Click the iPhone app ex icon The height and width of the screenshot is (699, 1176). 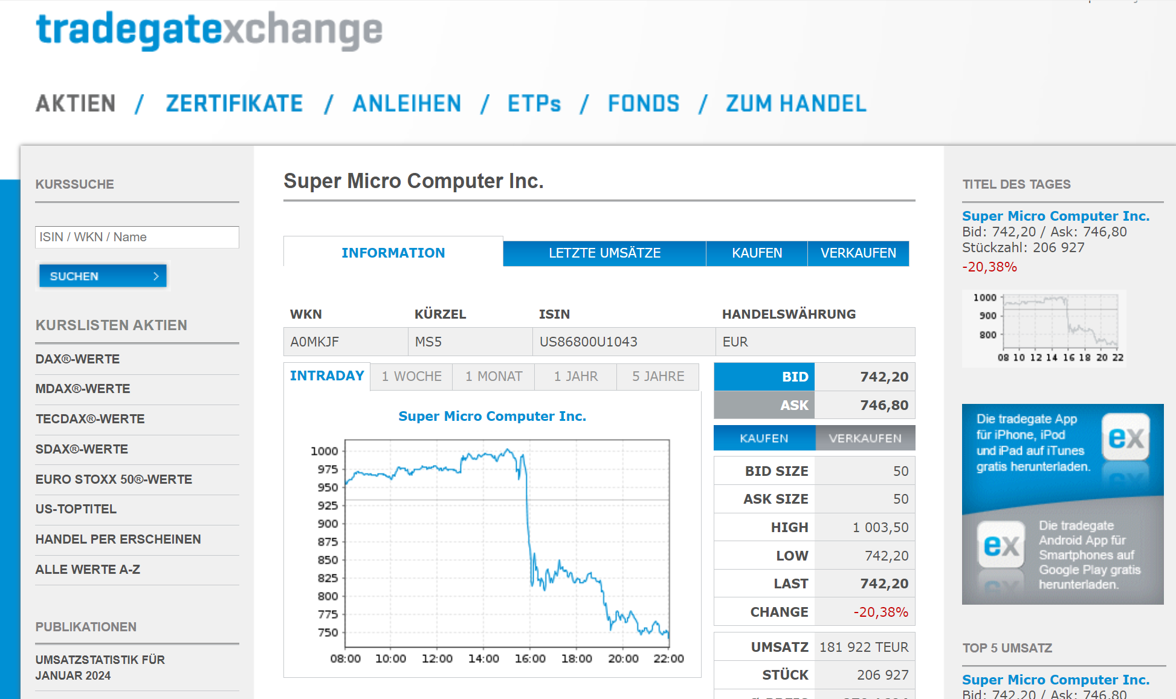coord(1125,437)
